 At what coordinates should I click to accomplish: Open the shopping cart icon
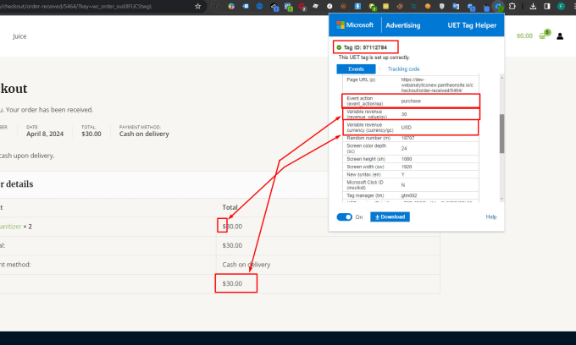543,36
